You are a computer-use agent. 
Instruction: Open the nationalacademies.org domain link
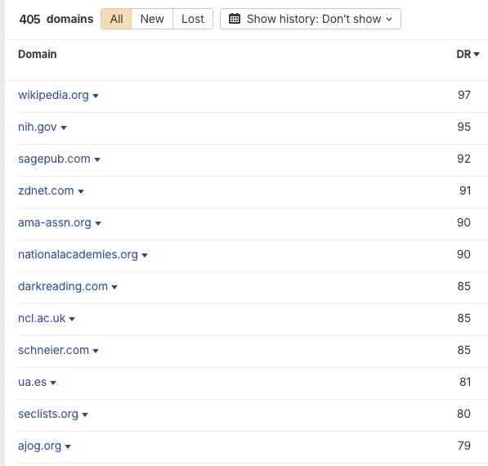click(78, 254)
